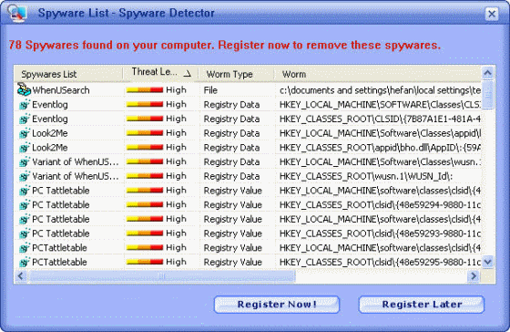Select Registry Value cell in 48e59294 row

tap(232, 205)
